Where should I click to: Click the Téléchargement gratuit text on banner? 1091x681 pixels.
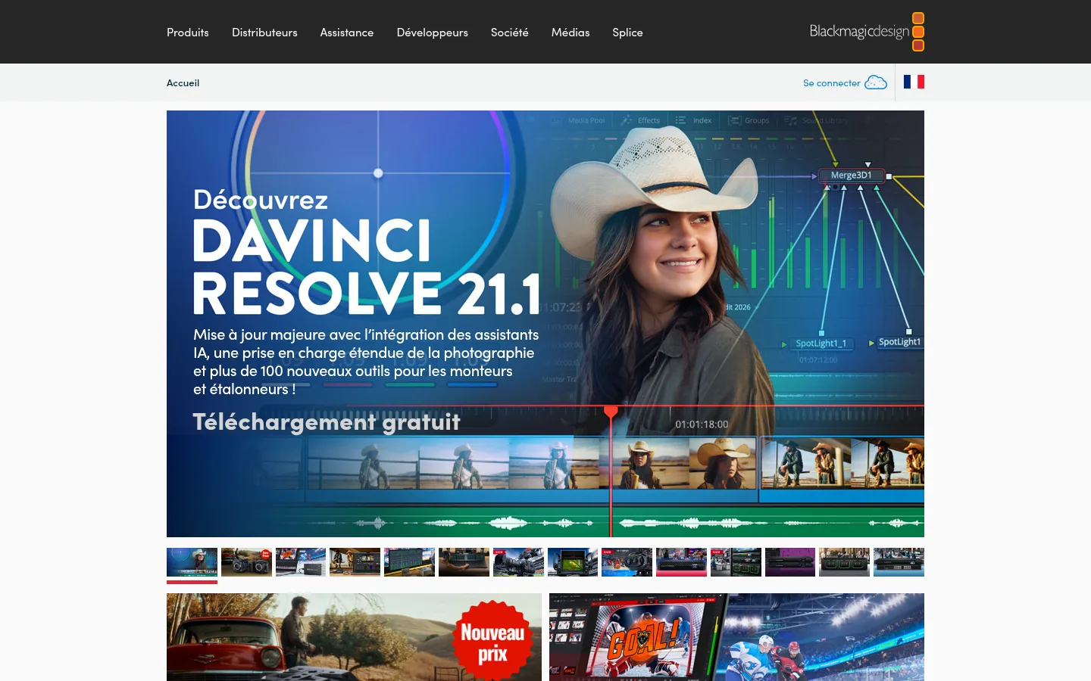[327, 421]
